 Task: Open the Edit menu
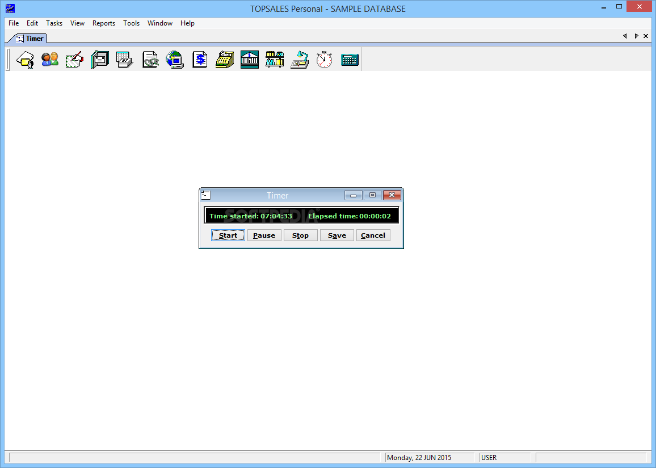[32, 23]
